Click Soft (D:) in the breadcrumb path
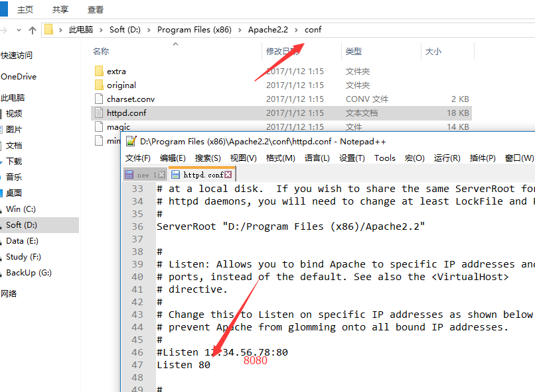The height and width of the screenshot is (392, 535). pos(126,30)
